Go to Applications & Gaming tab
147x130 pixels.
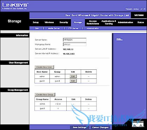[109, 22]
